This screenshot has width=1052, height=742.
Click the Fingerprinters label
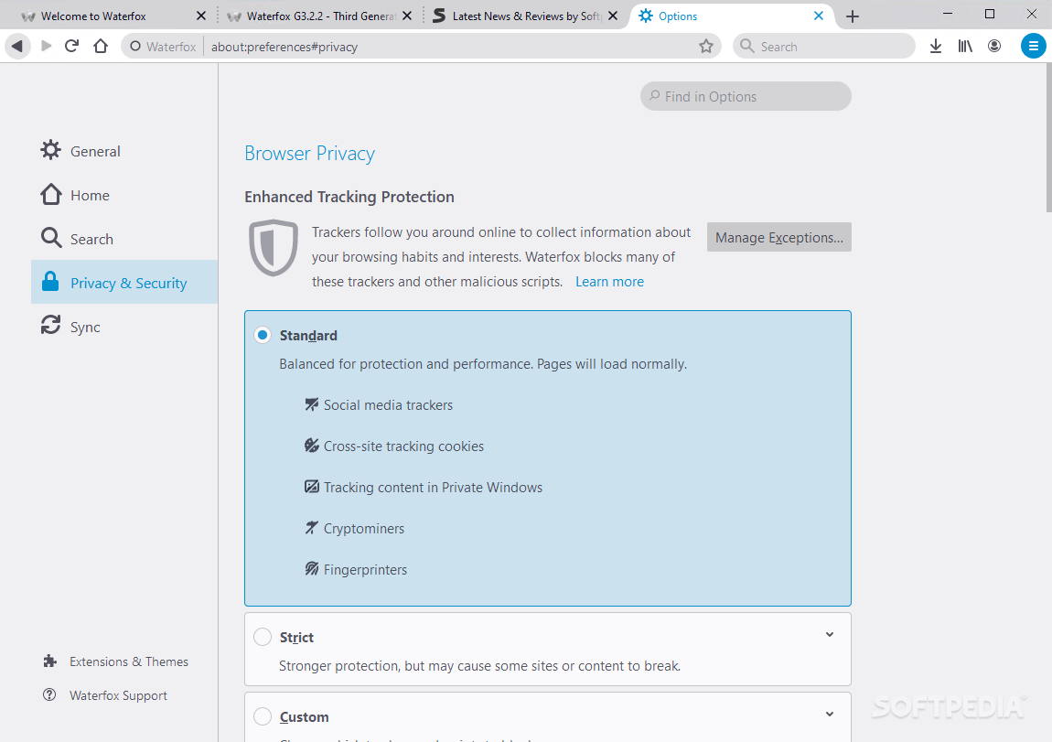[x=365, y=570]
